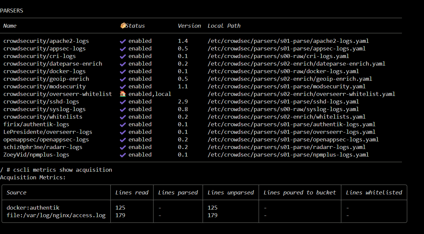The width and height of the screenshot is (424, 234).
Task: Click the 'Acquisition Metrics:' line
Action: 33,178
